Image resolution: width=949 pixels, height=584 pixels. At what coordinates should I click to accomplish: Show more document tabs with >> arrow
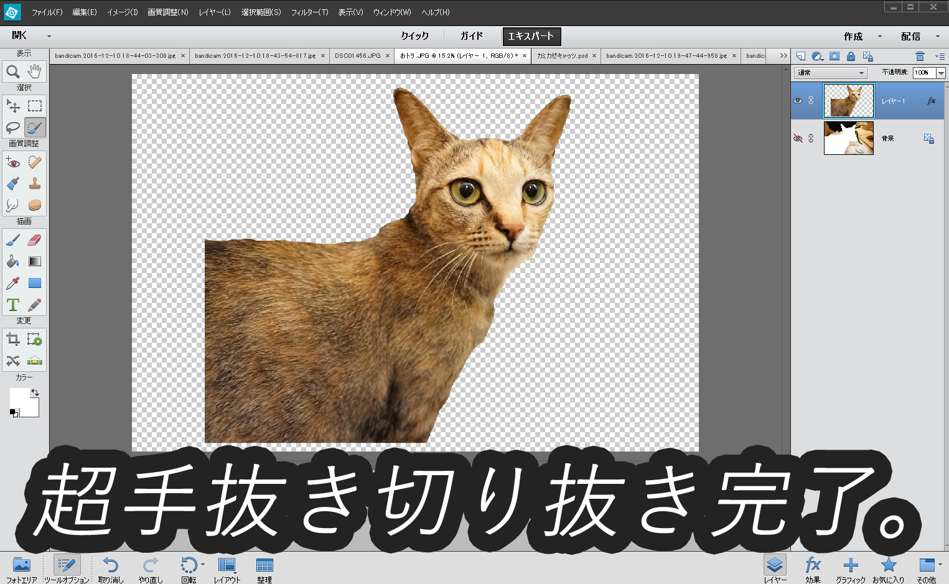tap(783, 56)
